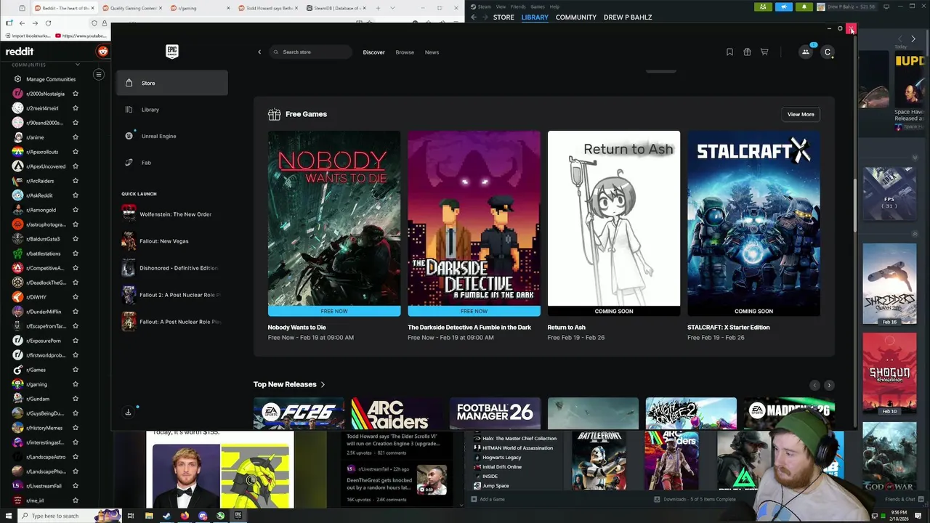930x523 pixels.
Task: Open Library in Epic launcher sidebar
Action: point(171,110)
